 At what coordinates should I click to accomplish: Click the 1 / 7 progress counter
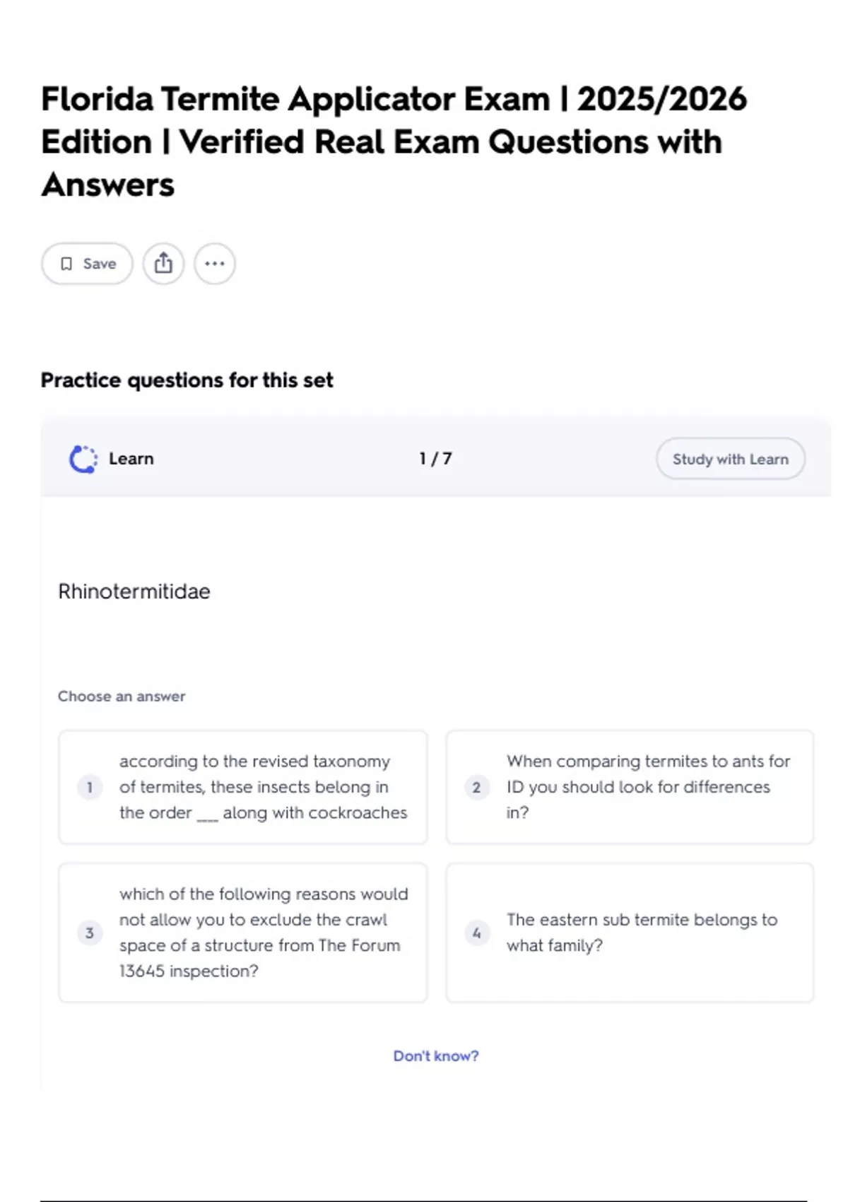click(x=435, y=459)
